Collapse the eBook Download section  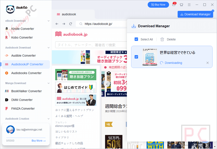point(49,21)
